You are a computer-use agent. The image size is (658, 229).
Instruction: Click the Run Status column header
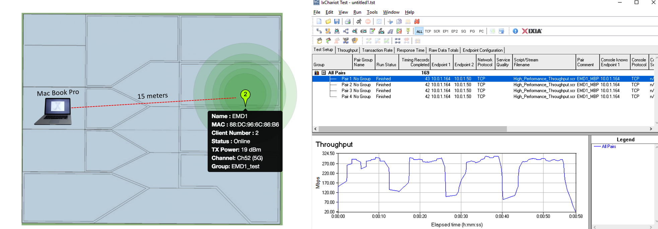pyautogui.click(x=387, y=62)
